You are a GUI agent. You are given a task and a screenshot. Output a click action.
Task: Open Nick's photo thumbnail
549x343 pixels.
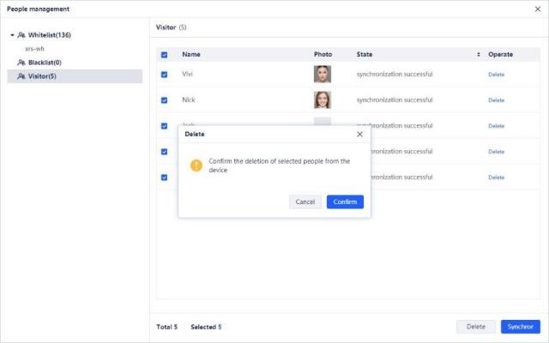pos(323,99)
